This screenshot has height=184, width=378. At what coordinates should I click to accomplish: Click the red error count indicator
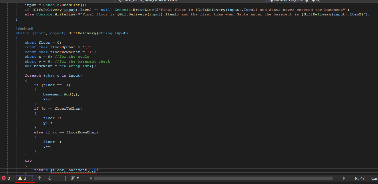pyautogui.click(x=6, y=178)
